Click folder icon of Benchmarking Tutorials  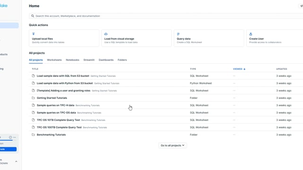pyautogui.click(x=33, y=135)
